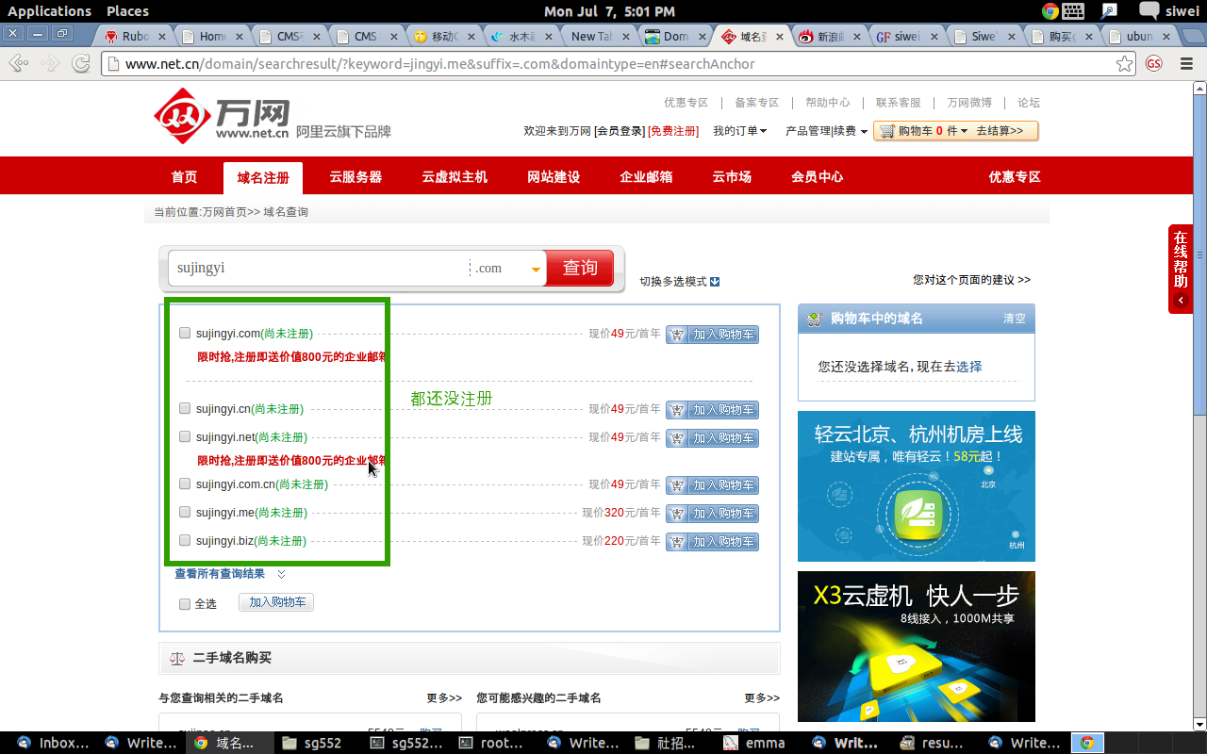The image size is (1207, 754).
Task: Click the red 查询 search button
Action: 579,268
